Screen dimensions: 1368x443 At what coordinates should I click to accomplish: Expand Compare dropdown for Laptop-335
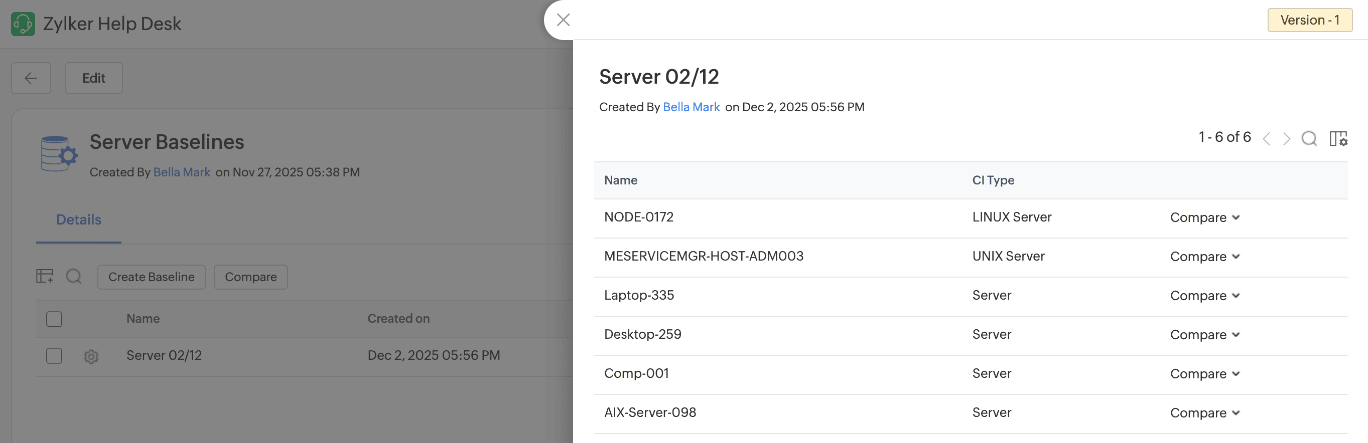tap(1204, 296)
